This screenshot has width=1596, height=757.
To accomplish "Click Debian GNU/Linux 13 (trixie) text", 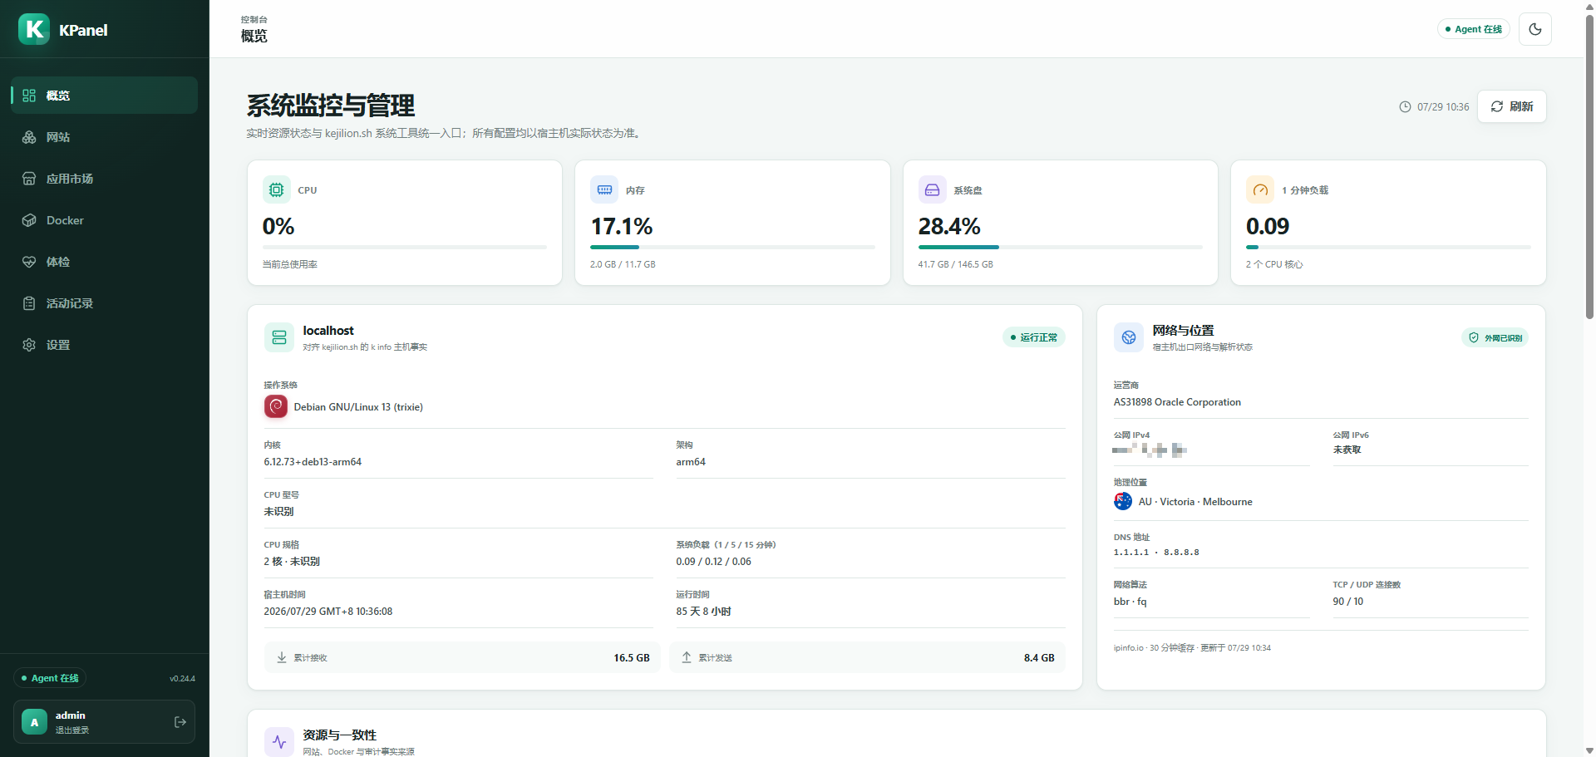I will pos(358,407).
